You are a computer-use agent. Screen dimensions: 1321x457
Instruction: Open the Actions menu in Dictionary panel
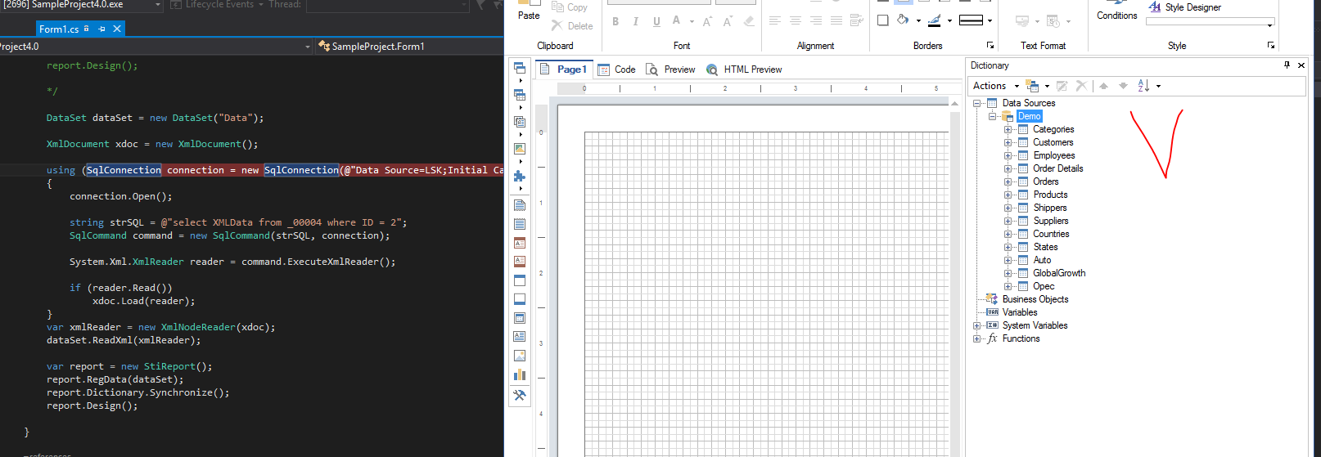(x=995, y=86)
